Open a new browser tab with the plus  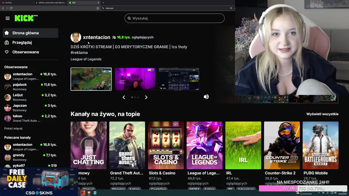pos(103,3)
